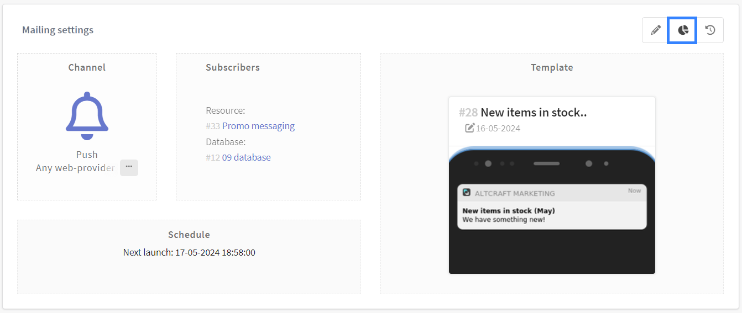Open the 09 database link
The image size is (742, 313).
point(246,157)
